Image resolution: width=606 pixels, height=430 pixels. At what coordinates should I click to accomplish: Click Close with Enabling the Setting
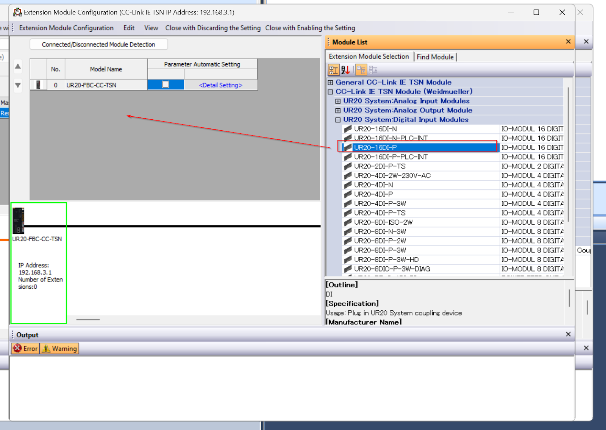[310, 28]
